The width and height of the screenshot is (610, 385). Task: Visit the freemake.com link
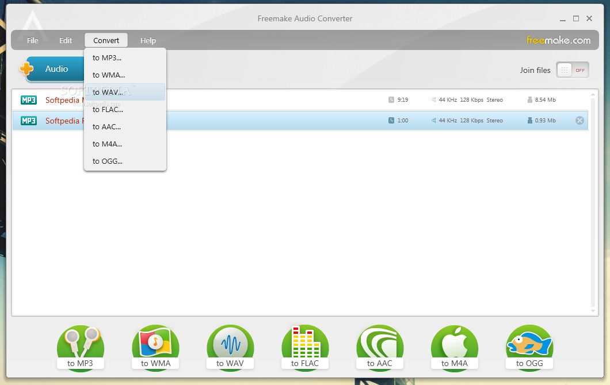(x=559, y=40)
